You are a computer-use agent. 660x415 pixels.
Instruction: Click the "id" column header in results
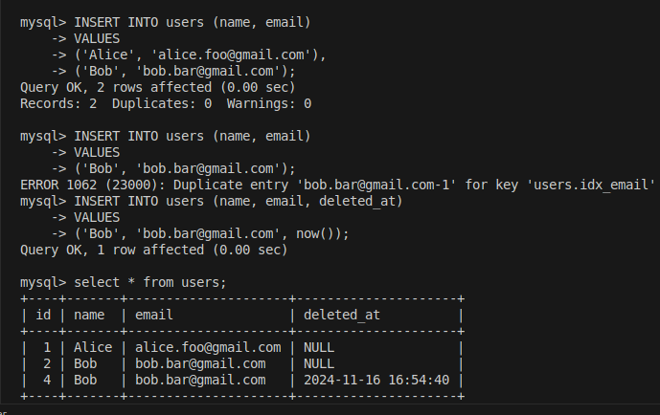point(43,315)
